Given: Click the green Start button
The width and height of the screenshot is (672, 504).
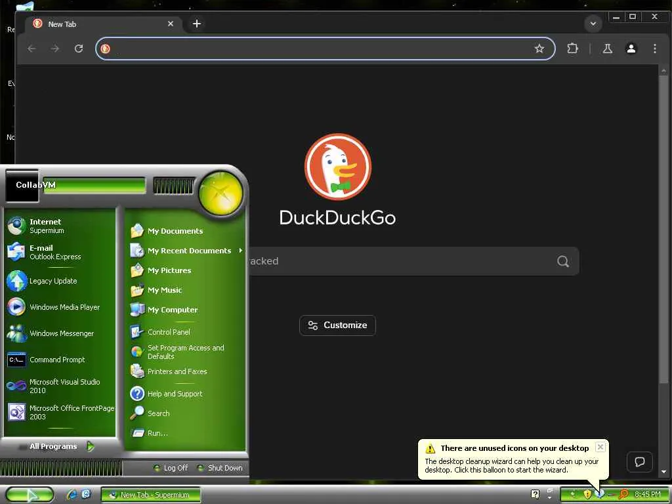Looking at the screenshot, I should point(29,495).
